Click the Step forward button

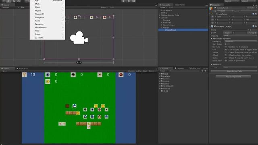click(134, 1)
